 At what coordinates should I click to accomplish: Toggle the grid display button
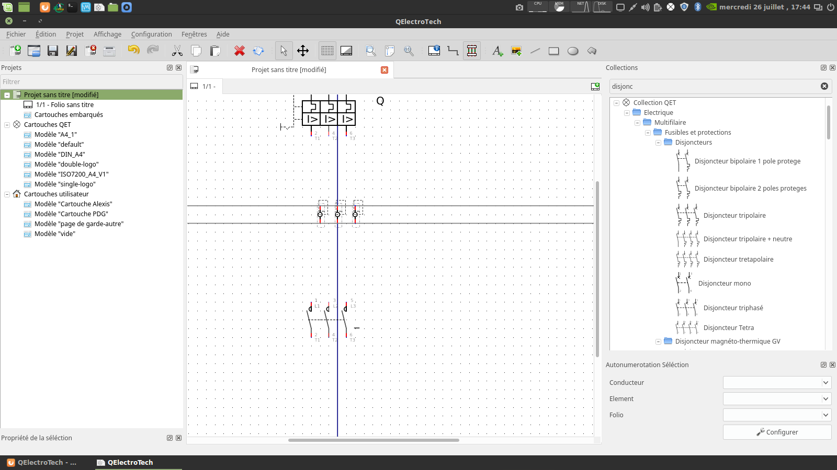click(x=327, y=51)
